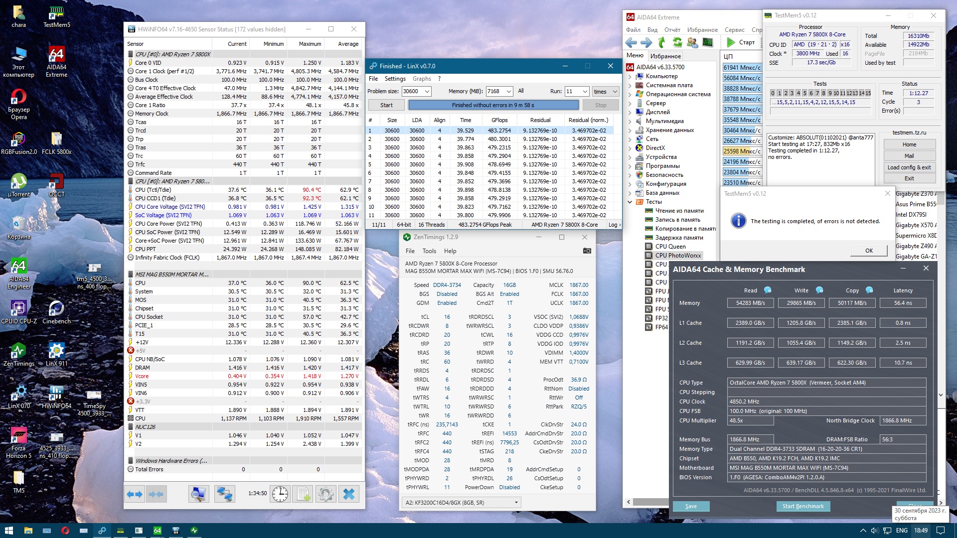This screenshot has width=957, height=538.
Task: Click HWiNFO reset clock icon
Action: [280, 494]
